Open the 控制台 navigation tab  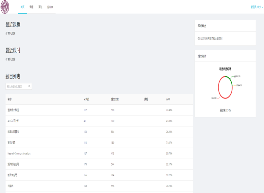(x=50, y=7)
